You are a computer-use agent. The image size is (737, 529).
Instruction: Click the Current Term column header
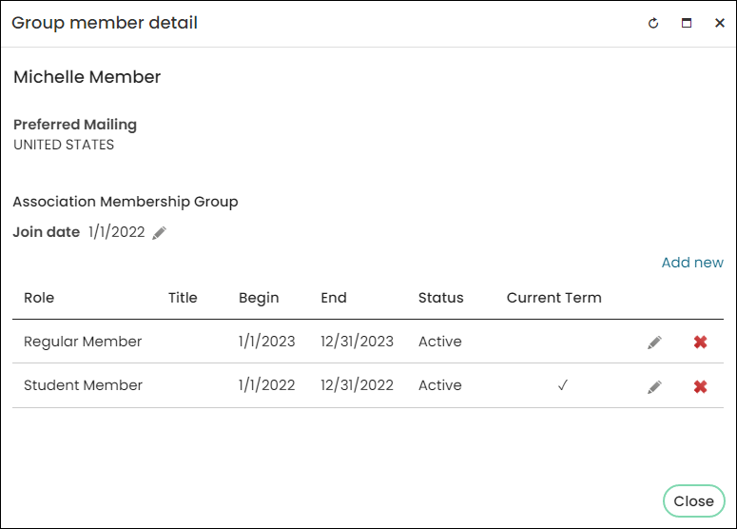click(554, 298)
